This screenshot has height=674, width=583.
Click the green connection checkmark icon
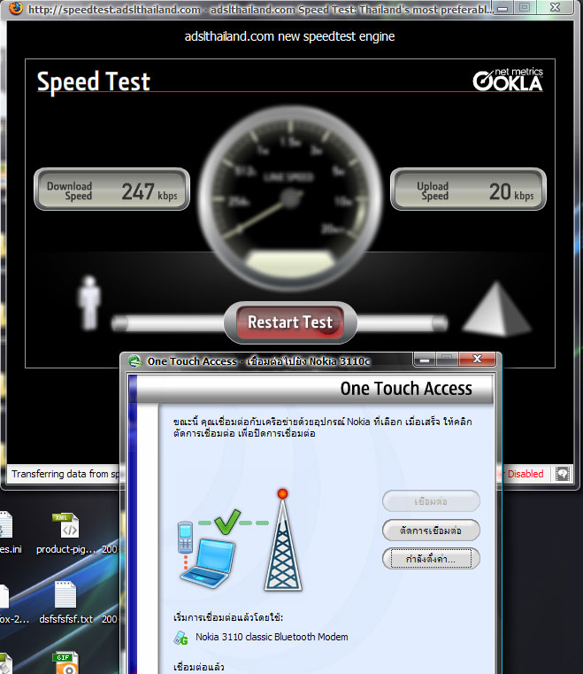click(x=227, y=522)
